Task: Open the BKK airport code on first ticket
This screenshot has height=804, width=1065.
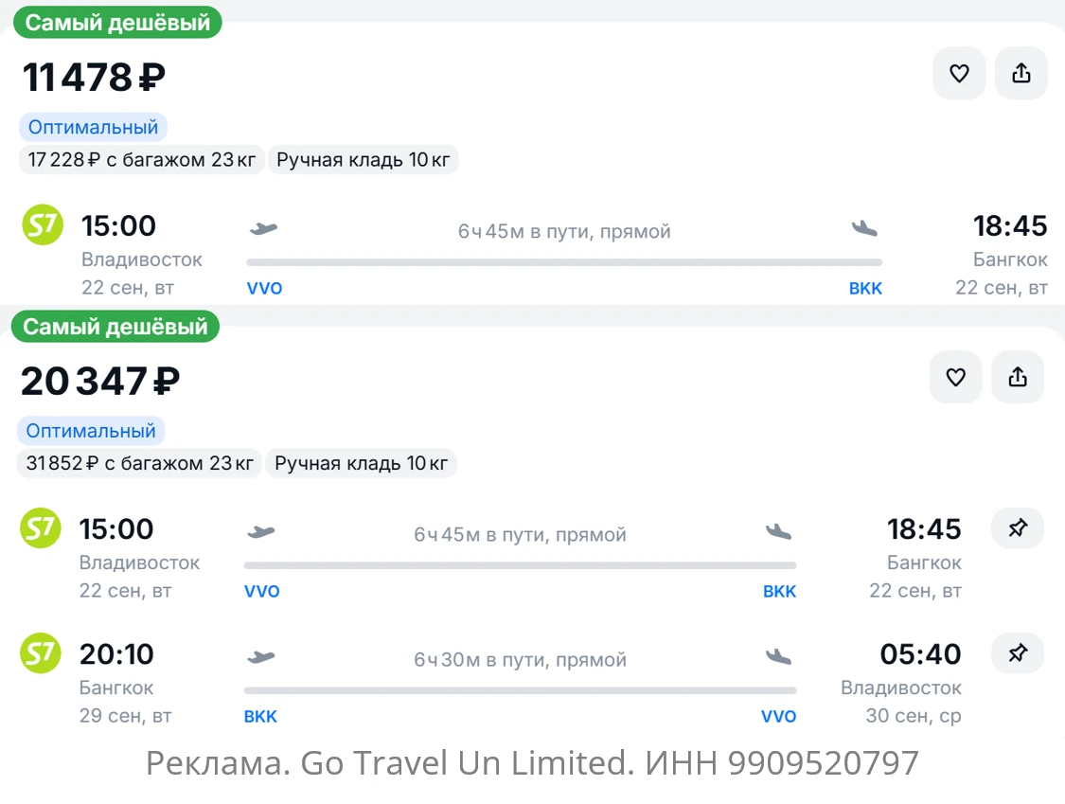Action: 865,288
